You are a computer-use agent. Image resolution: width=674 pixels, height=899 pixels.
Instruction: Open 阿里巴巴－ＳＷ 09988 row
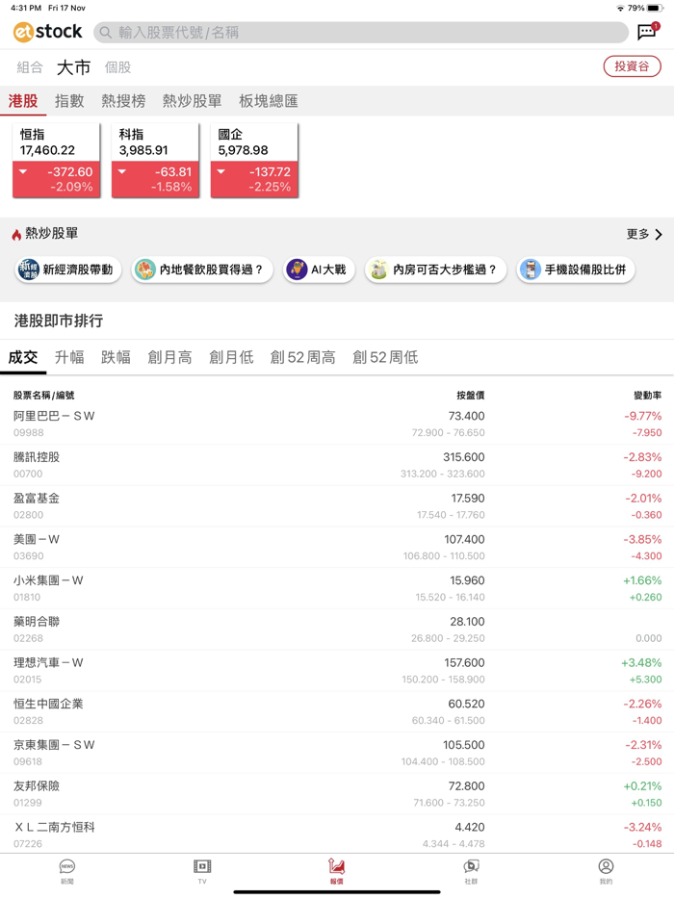[337, 424]
